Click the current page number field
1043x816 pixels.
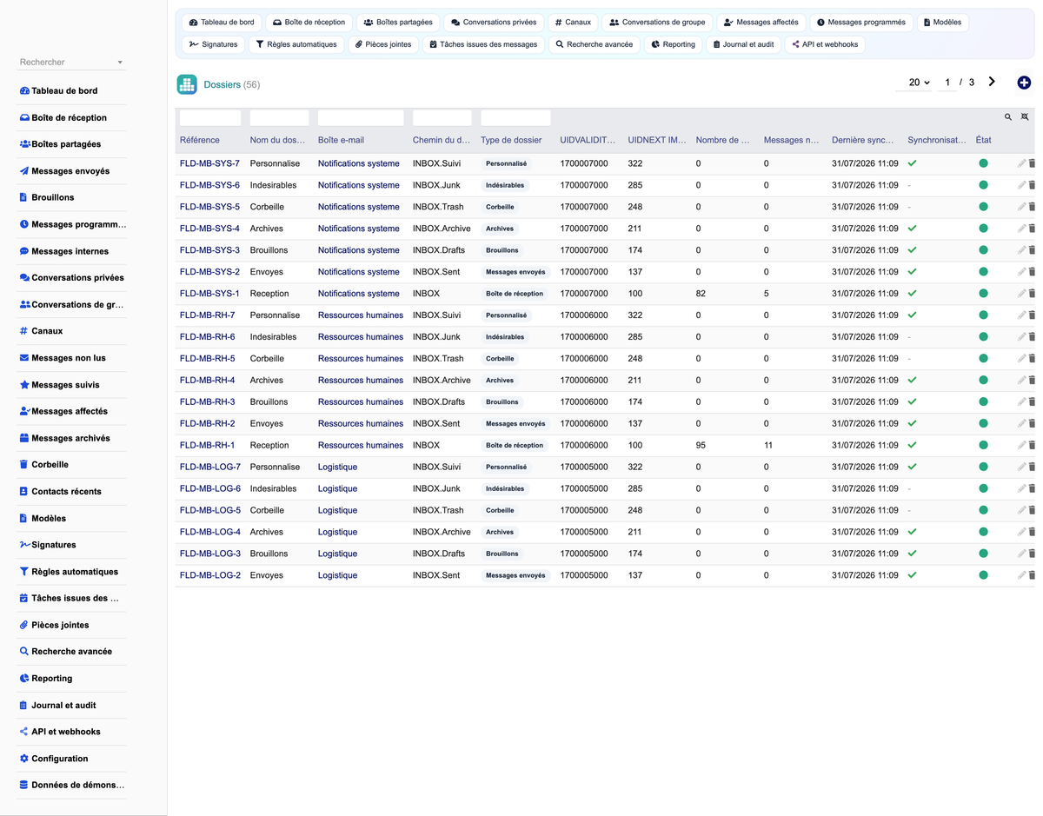click(x=947, y=83)
